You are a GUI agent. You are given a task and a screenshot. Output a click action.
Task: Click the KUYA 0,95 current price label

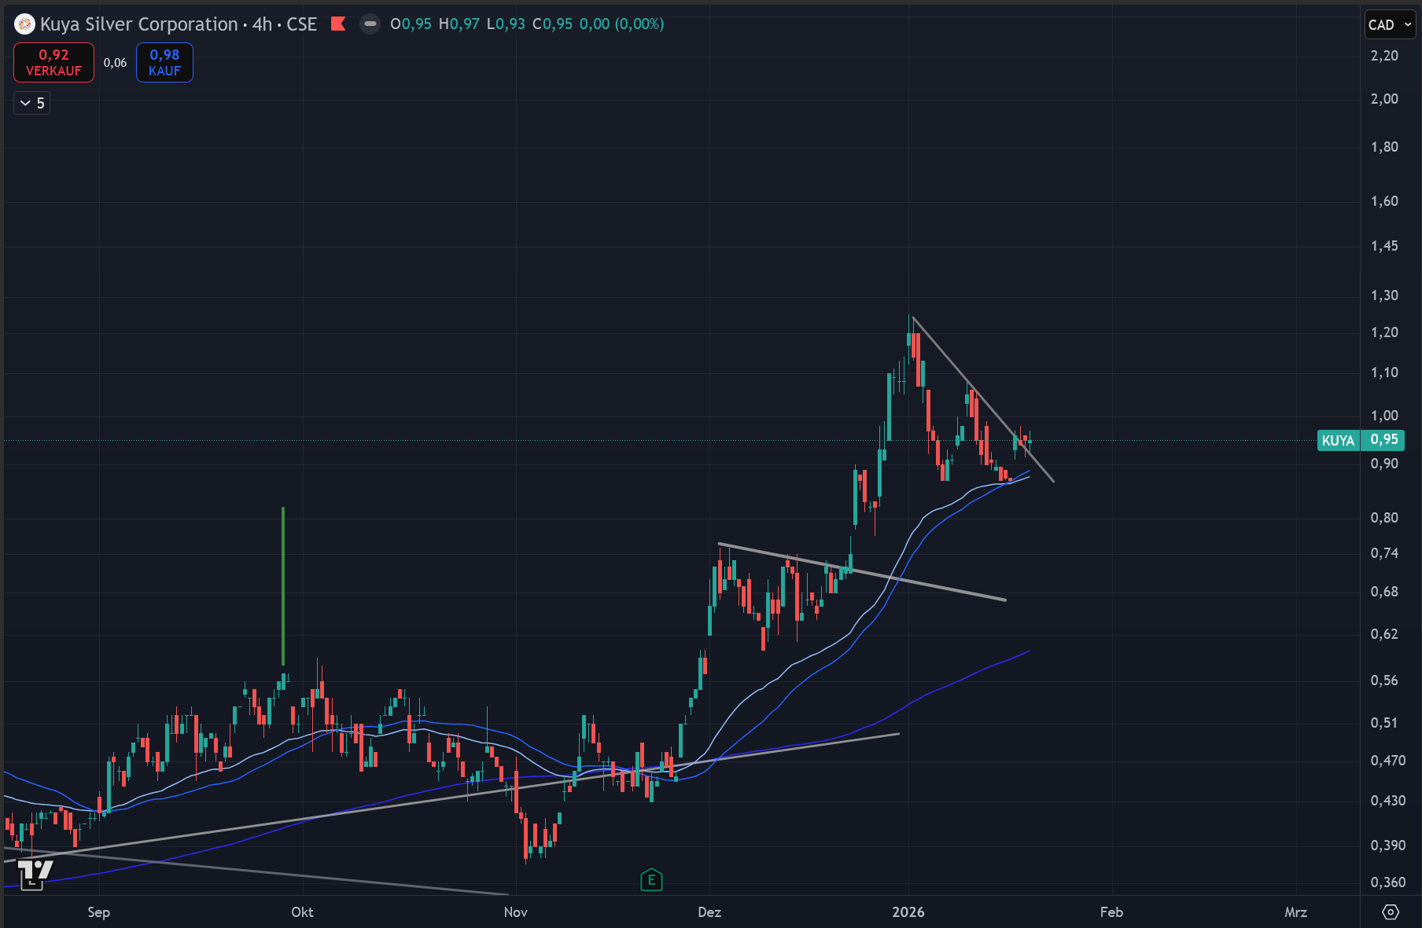pos(1361,440)
